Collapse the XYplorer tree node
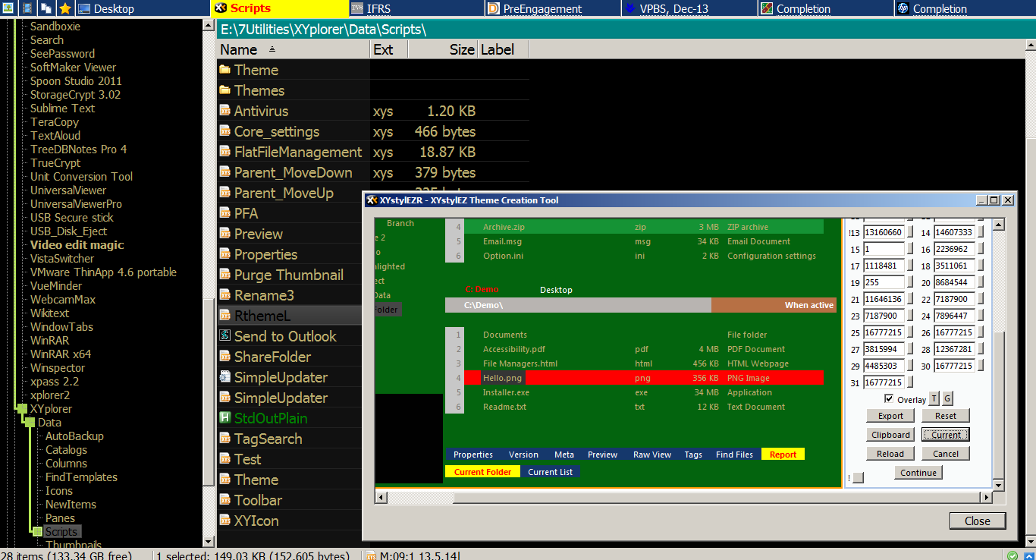The image size is (1036, 560). click(21, 409)
